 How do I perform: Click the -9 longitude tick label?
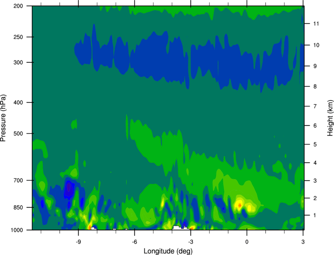pos(78,242)
